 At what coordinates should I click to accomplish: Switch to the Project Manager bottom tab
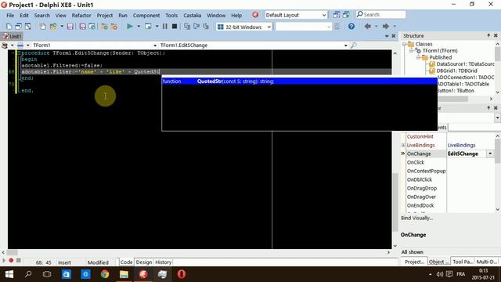(414, 262)
